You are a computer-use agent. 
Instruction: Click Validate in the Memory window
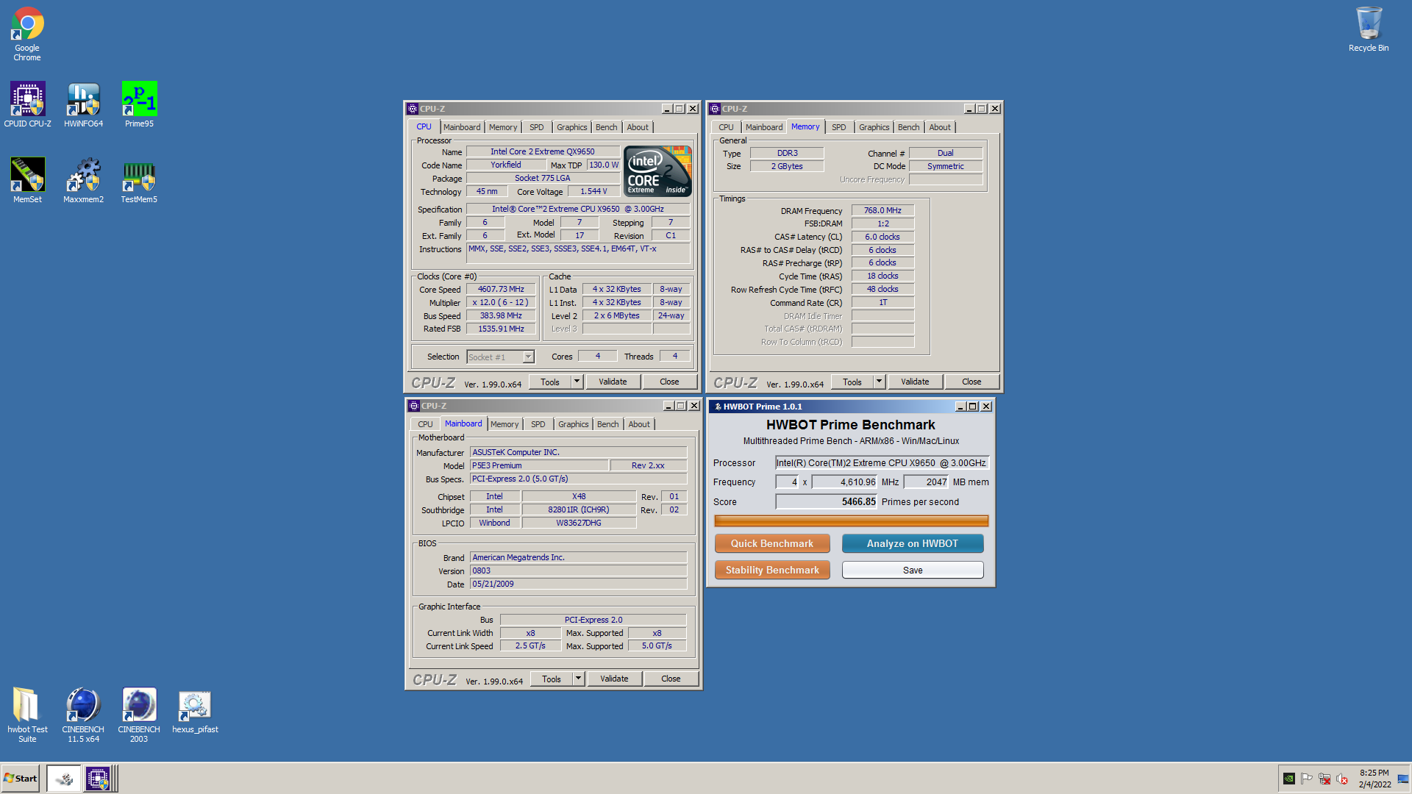pyautogui.click(x=915, y=382)
